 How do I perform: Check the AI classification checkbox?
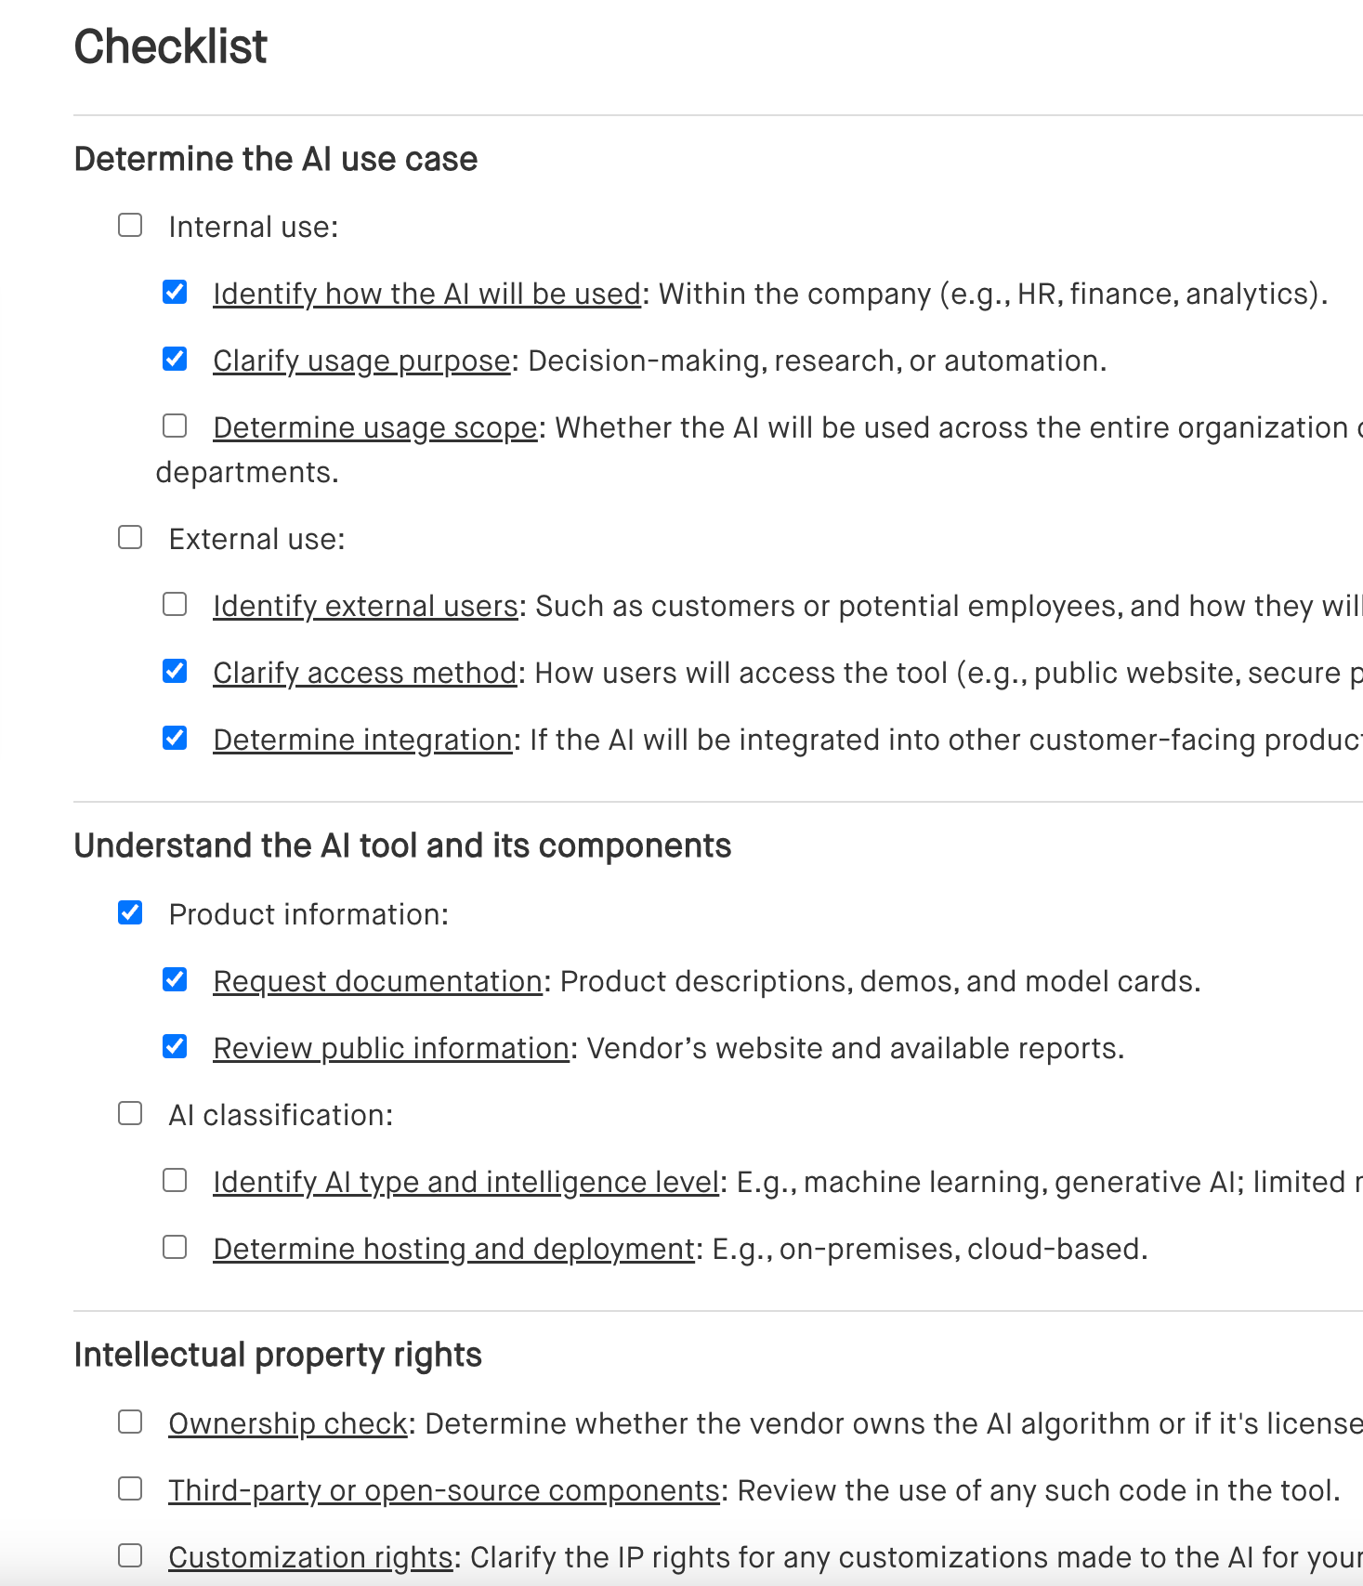coord(129,1112)
